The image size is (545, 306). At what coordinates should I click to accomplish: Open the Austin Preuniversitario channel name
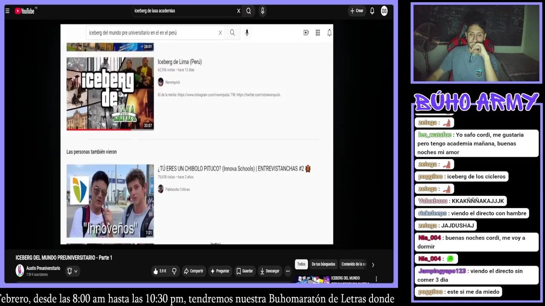tap(43, 269)
